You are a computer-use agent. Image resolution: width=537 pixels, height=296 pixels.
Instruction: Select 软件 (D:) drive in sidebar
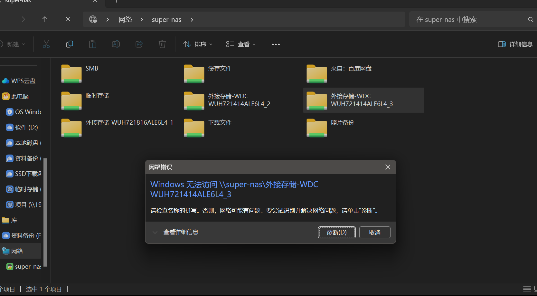coord(23,127)
